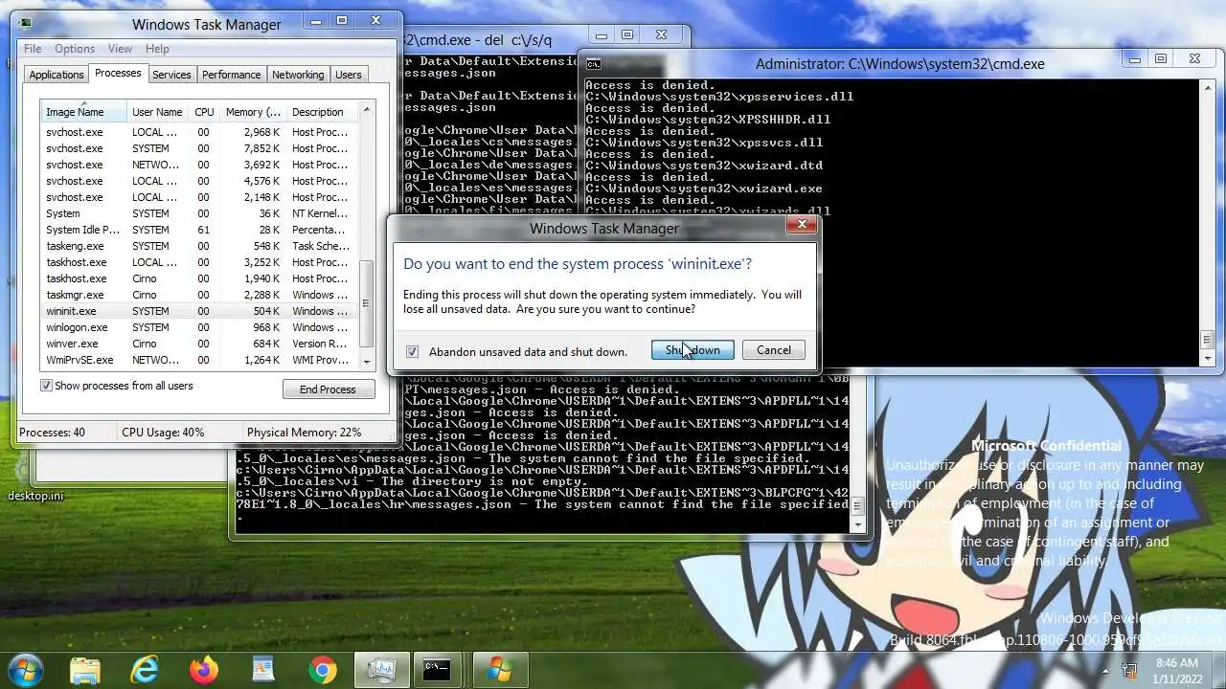The width and height of the screenshot is (1226, 689).
Task: Sort processes by CPU column
Action: (x=204, y=112)
